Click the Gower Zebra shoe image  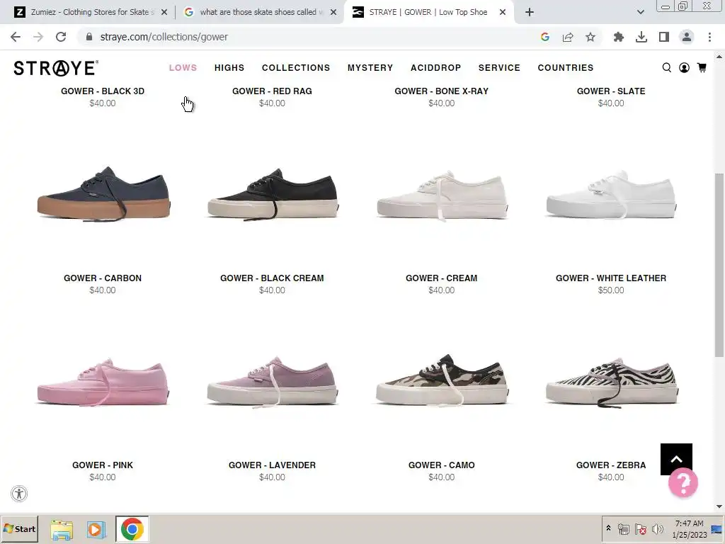click(612, 382)
